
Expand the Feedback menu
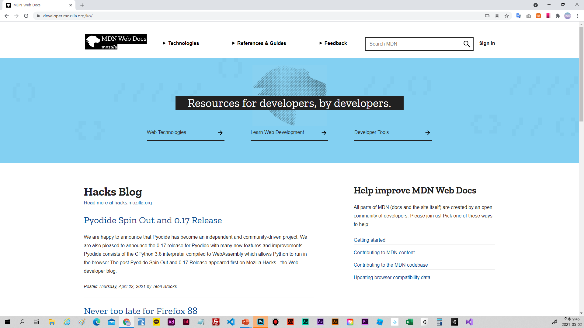pyautogui.click(x=333, y=43)
